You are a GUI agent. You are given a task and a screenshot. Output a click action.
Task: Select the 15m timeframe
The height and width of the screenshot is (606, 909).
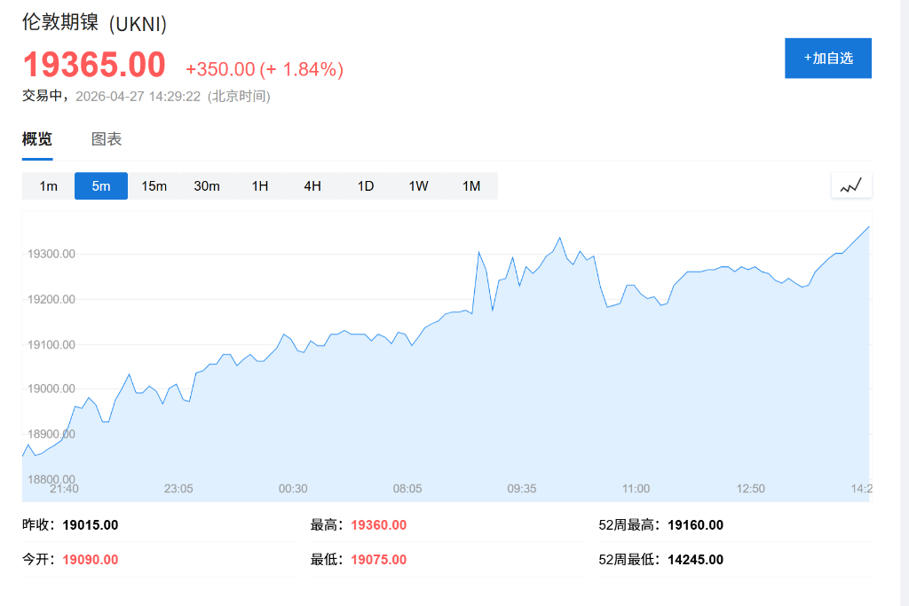[x=154, y=186]
